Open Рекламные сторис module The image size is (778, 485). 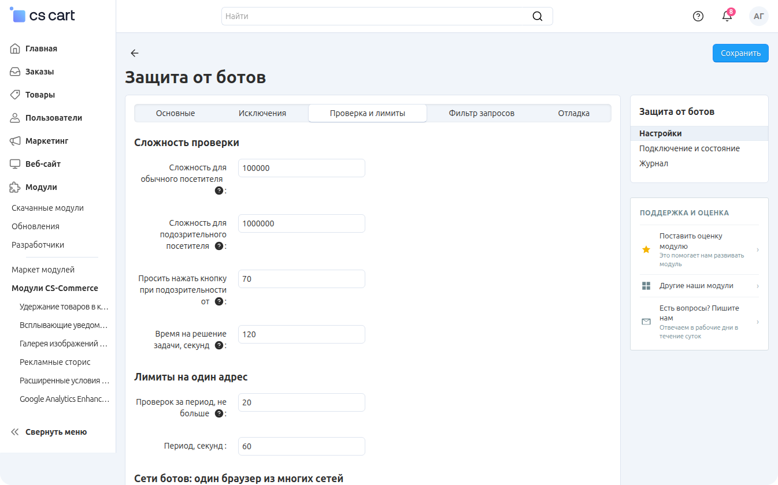point(55,362)
